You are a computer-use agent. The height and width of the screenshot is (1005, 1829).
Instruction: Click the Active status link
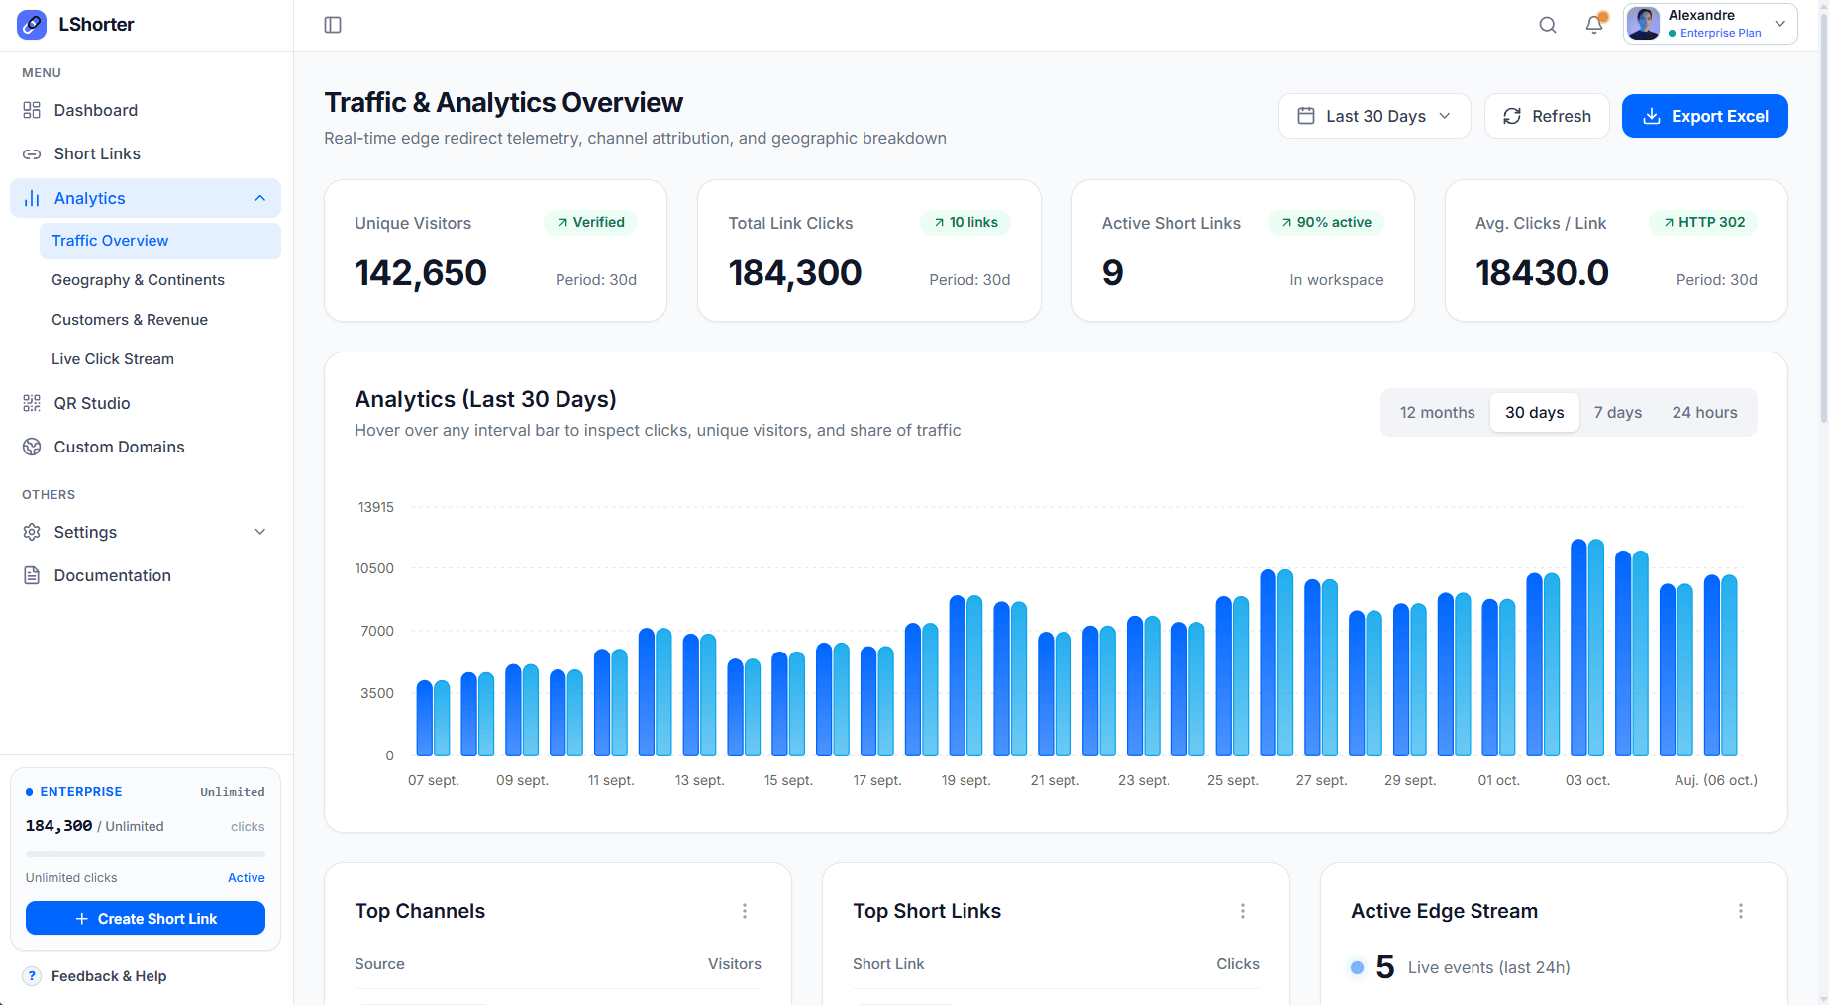247,878
